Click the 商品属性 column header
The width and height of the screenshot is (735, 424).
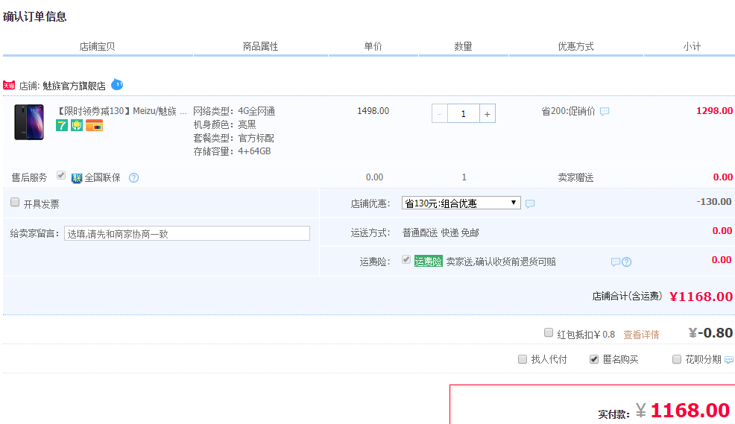pyautogui.click(x=260, y=46)
